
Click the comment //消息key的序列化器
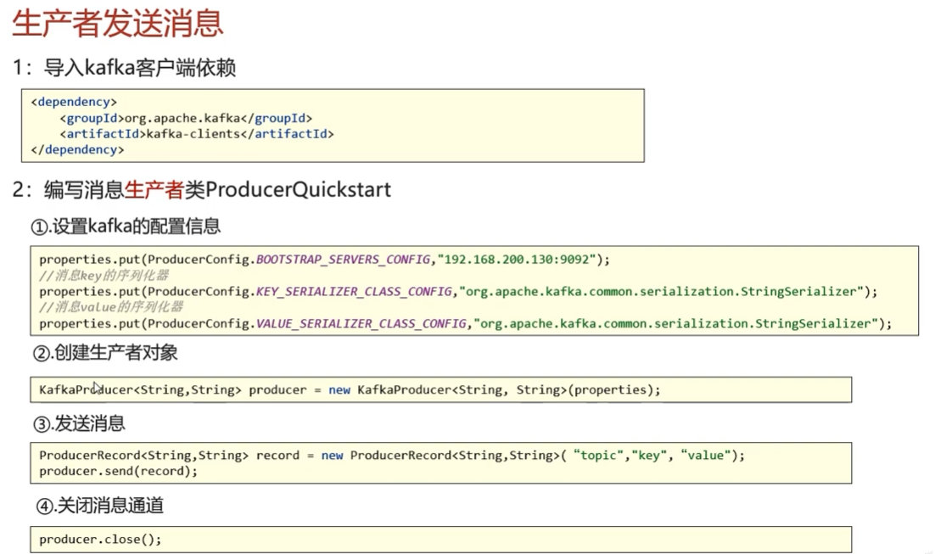[x=104, y=276]
